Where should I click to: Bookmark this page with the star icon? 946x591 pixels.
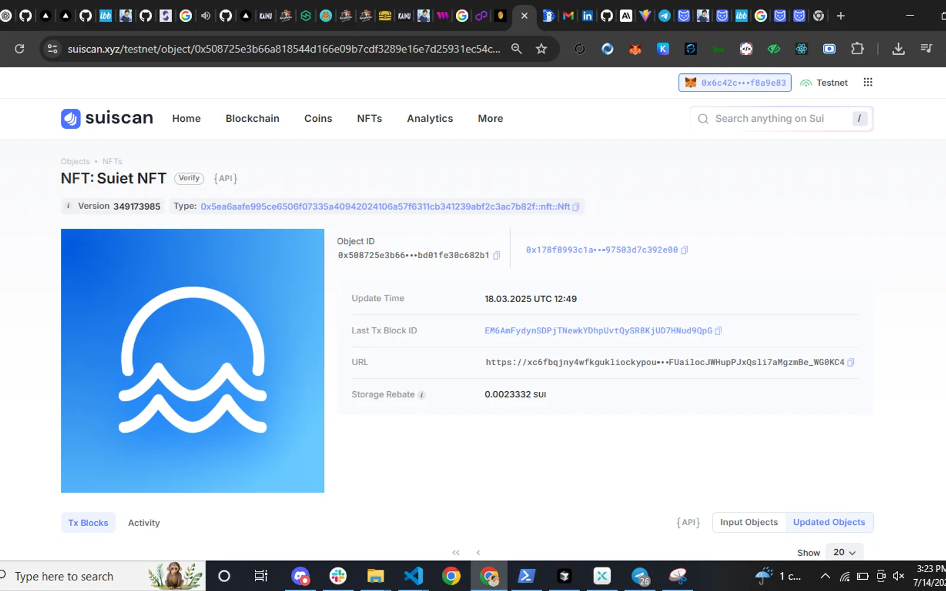541,49
